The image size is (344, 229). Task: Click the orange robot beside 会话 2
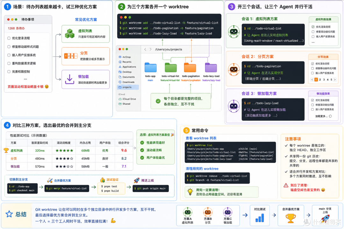(234, 69)
